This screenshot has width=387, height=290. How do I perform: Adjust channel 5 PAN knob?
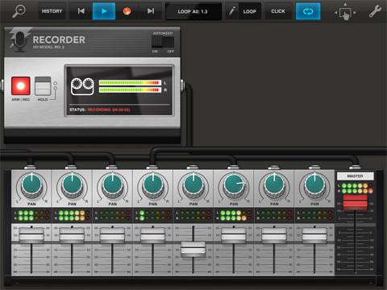(193, 186)
